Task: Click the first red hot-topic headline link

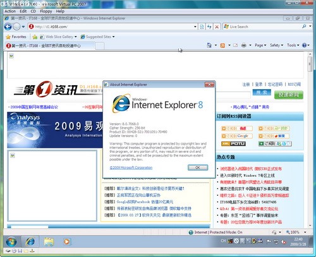Action: [x=251, y=169]
